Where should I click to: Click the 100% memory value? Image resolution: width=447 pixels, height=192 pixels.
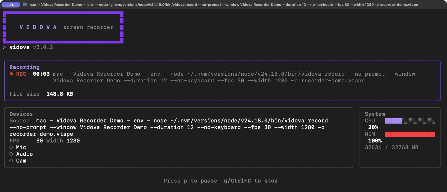375,141
